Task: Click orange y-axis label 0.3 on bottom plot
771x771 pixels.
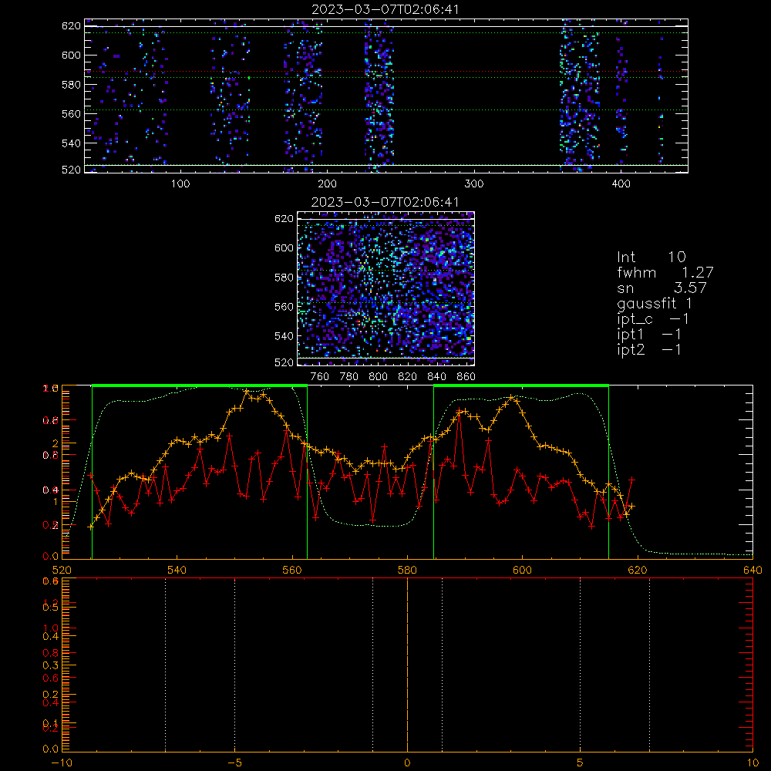Action: pos(51,665)
